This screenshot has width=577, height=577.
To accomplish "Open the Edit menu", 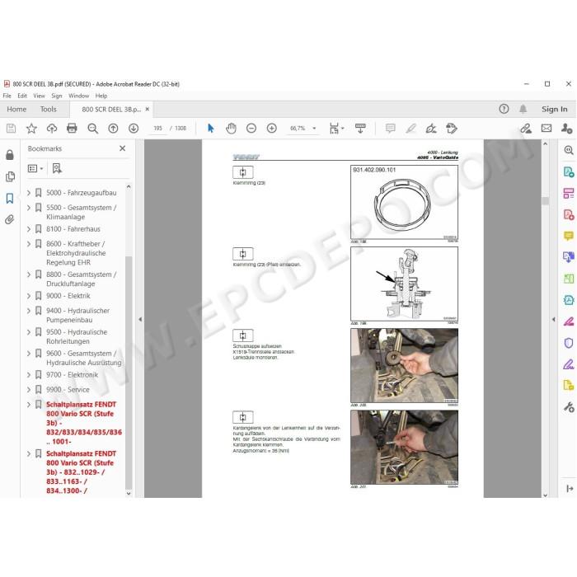I will click(x=22, y=96).
